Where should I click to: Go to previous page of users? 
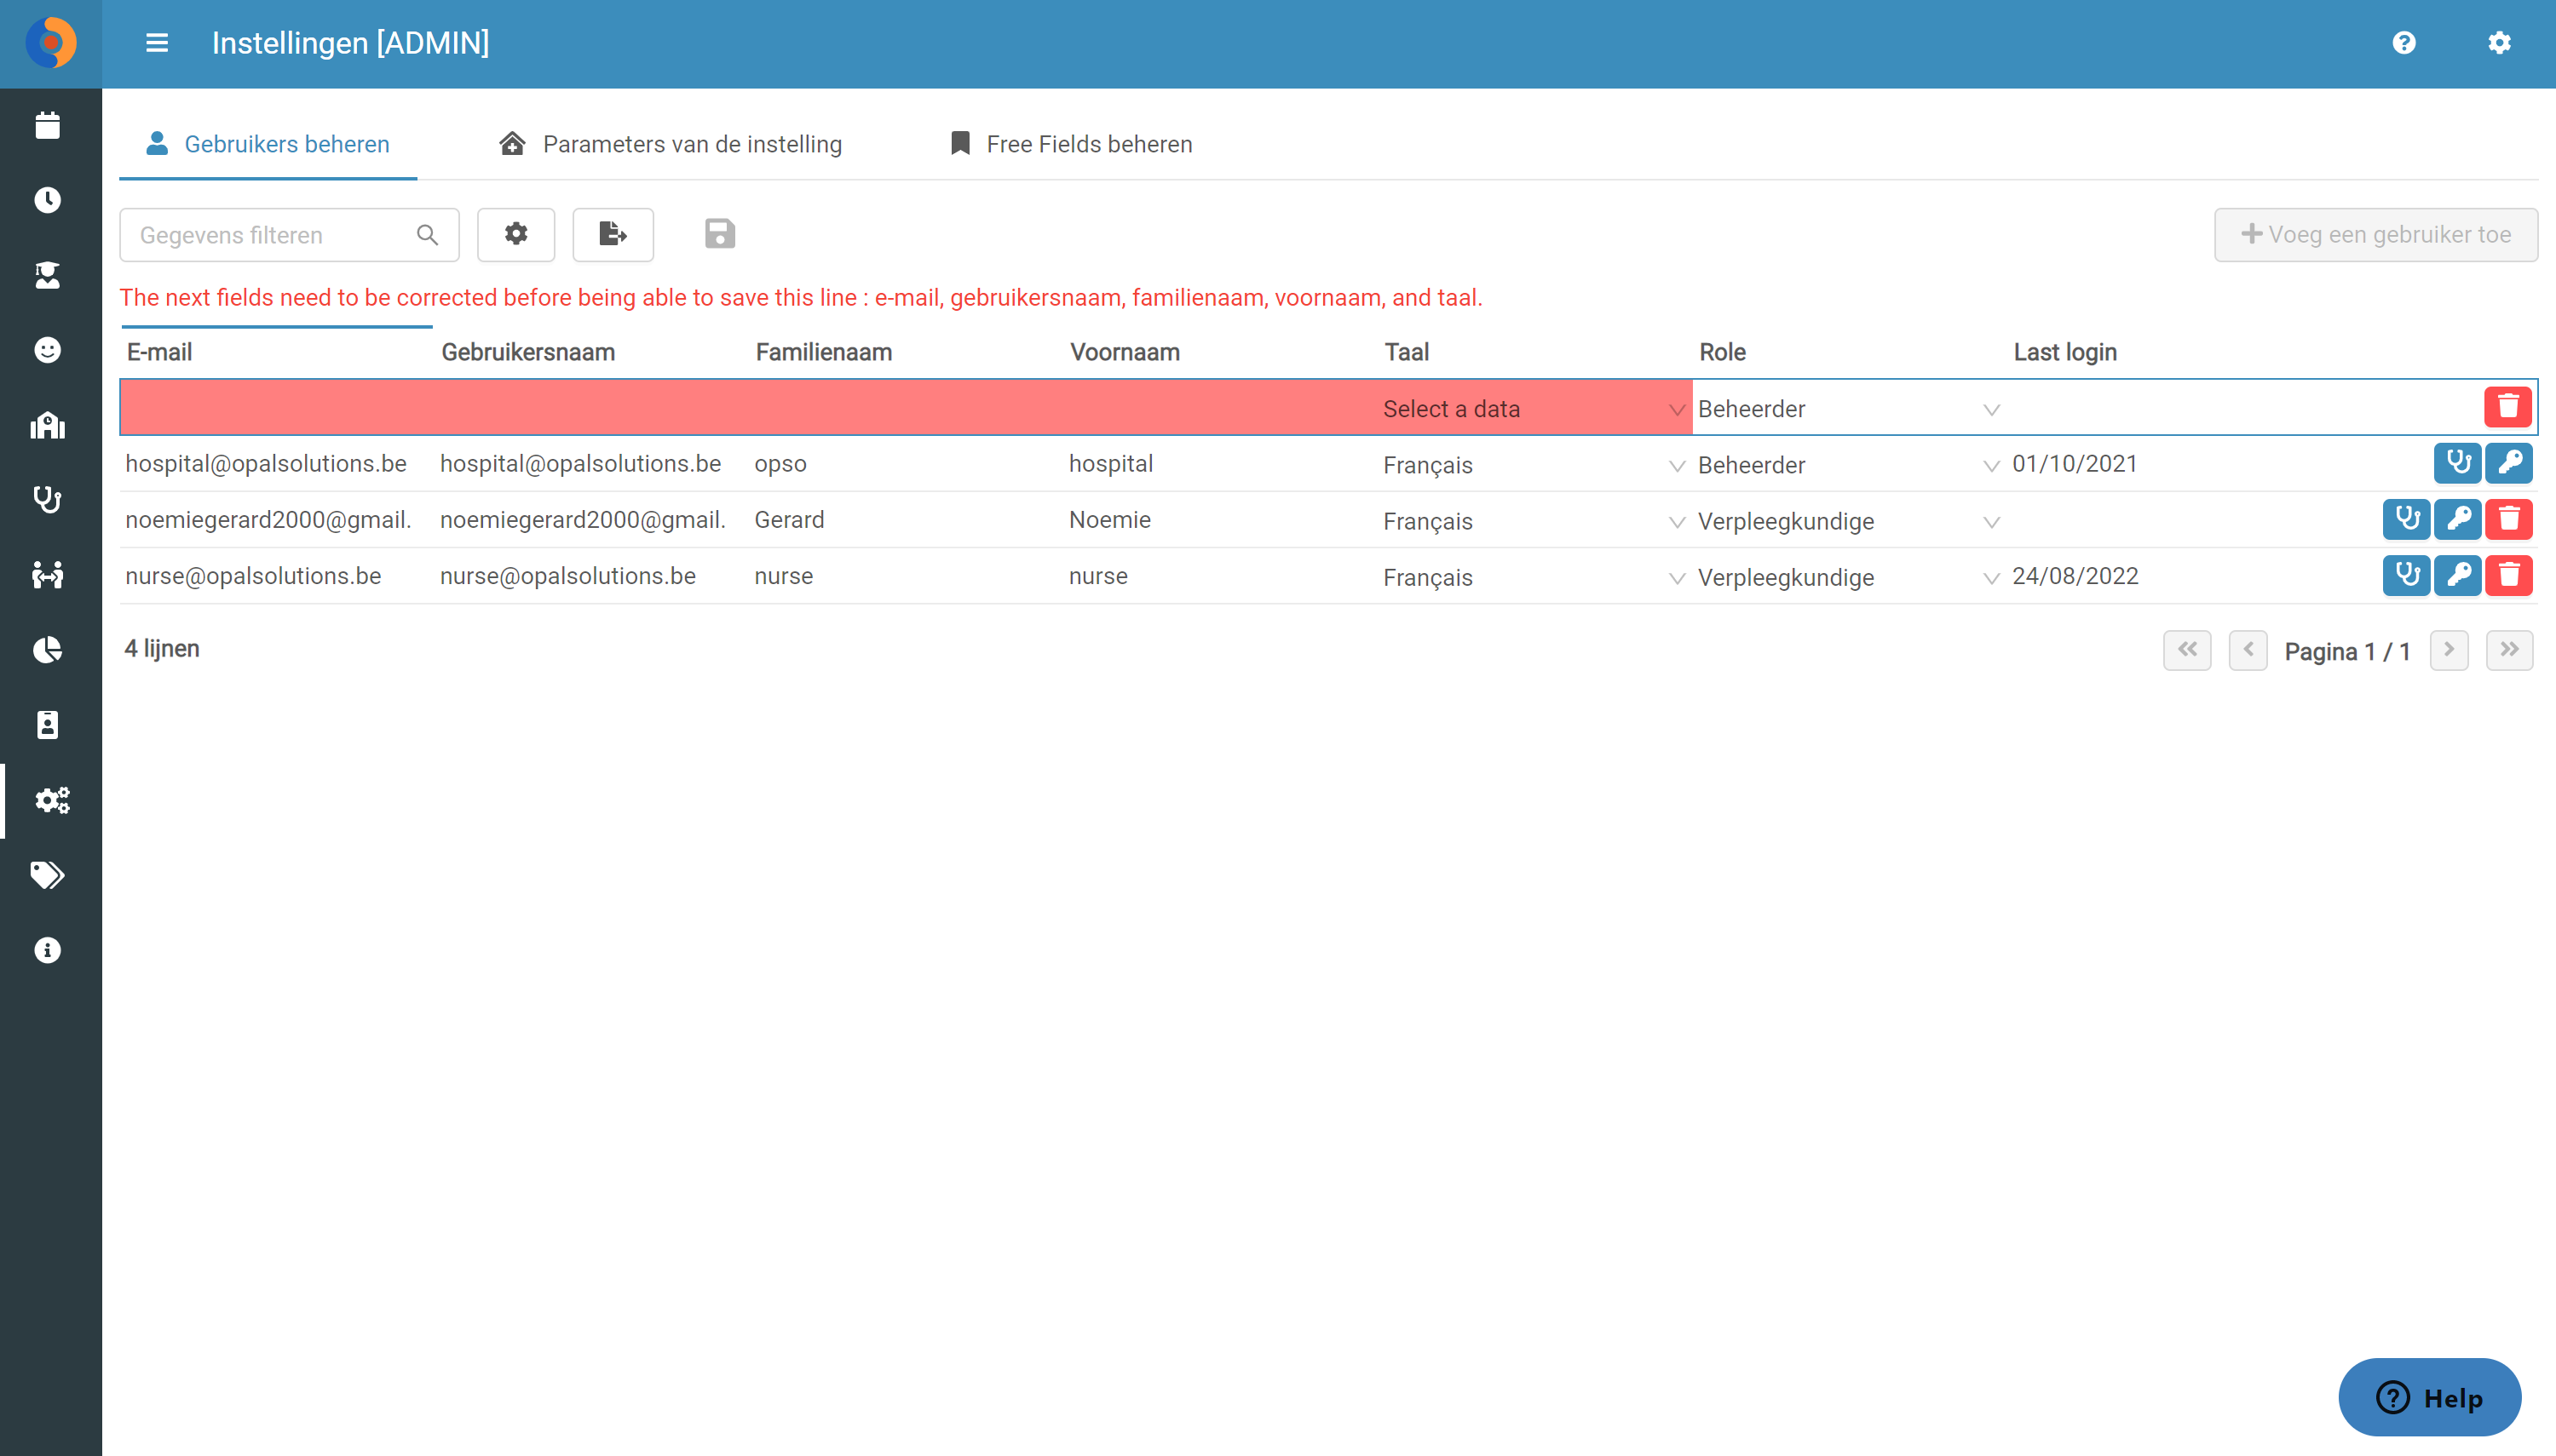pos(2248,650)
